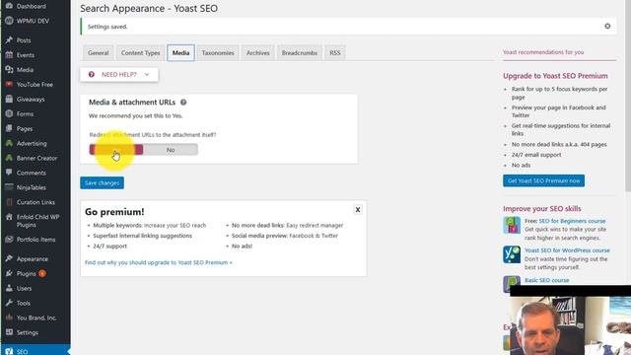This screenshot has width=631, height=355.
Task: Open Find out why upgrade to Premium link
Action: tap(159, 262)
